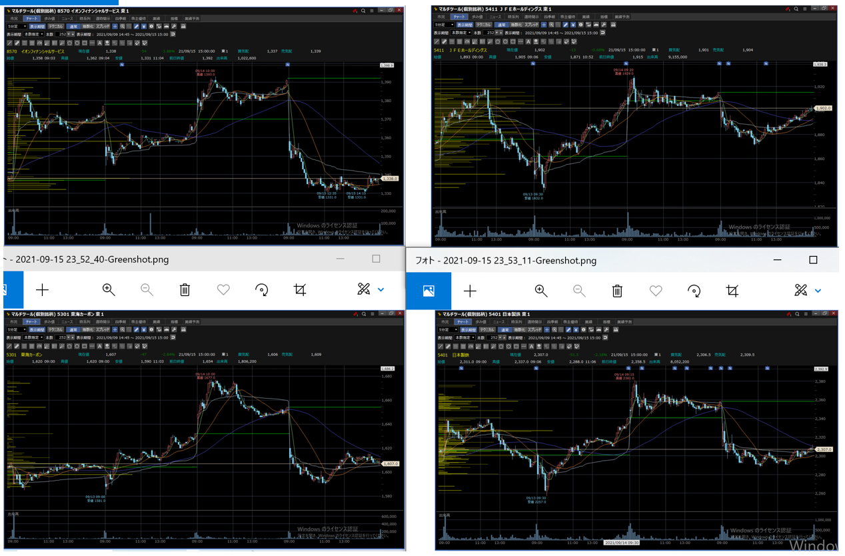Click the 252 bar count field in 8570 window
Image resolution: width=845 pixels, height=556 pixels.
(x=63, y=34)
